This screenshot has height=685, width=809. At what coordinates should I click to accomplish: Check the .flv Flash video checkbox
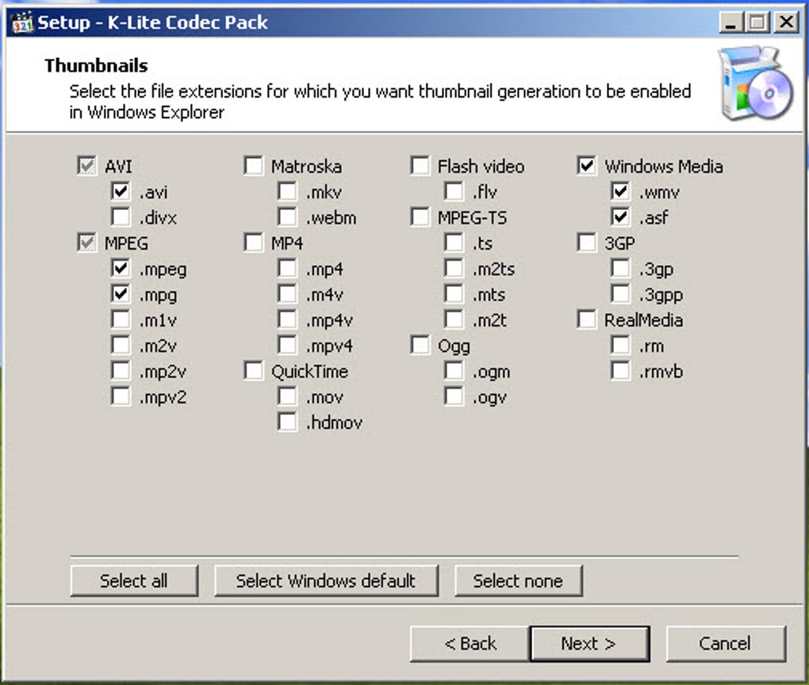coord(454,192)
